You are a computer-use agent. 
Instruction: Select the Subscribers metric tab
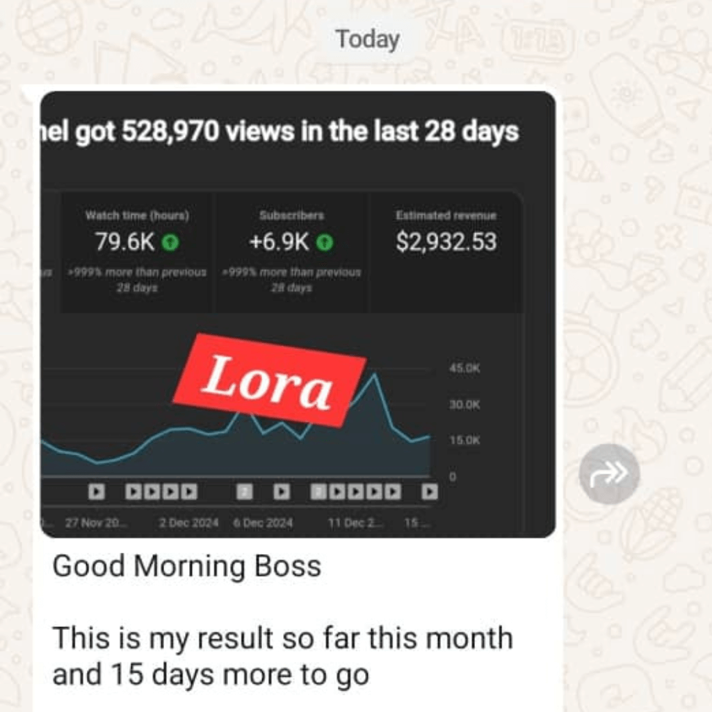(x=291, y=250)
